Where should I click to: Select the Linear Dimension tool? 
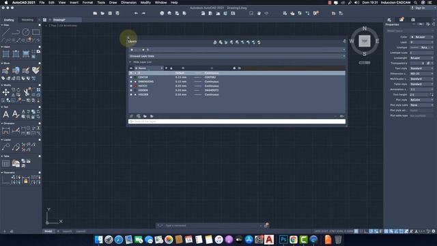(6, 131)
